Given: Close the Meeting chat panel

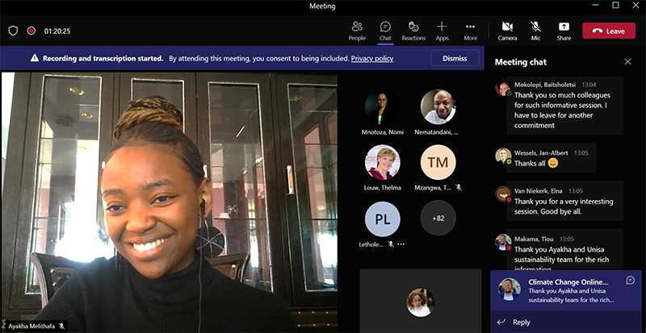Looking at the screenshot, I should 627,61.
